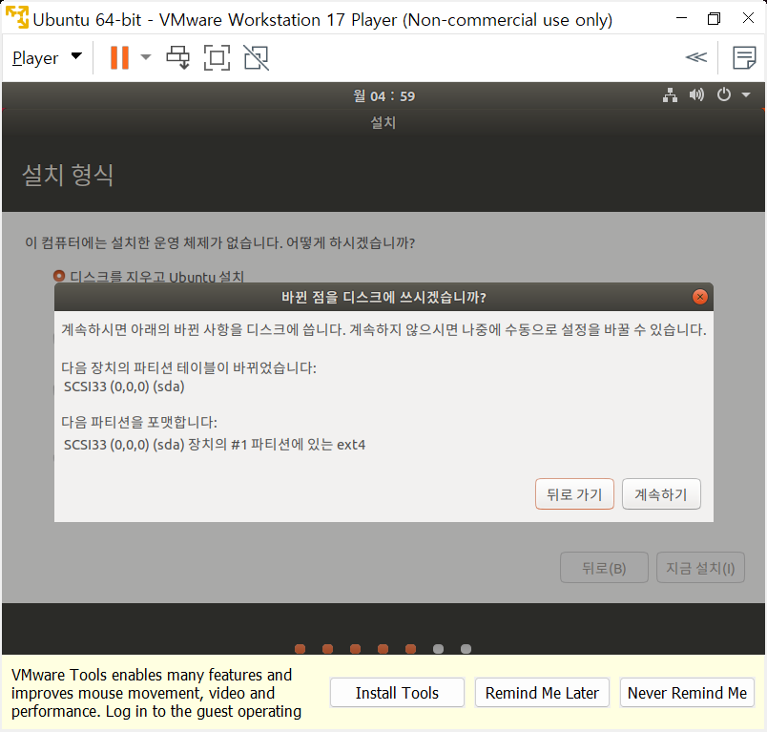Send Ctrl+Alt+Del to the virtual machine
This screenshot has height=732, width=767.
[178, 57]
